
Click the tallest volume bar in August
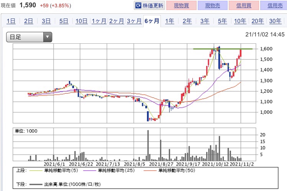click(x=148, y=145)
